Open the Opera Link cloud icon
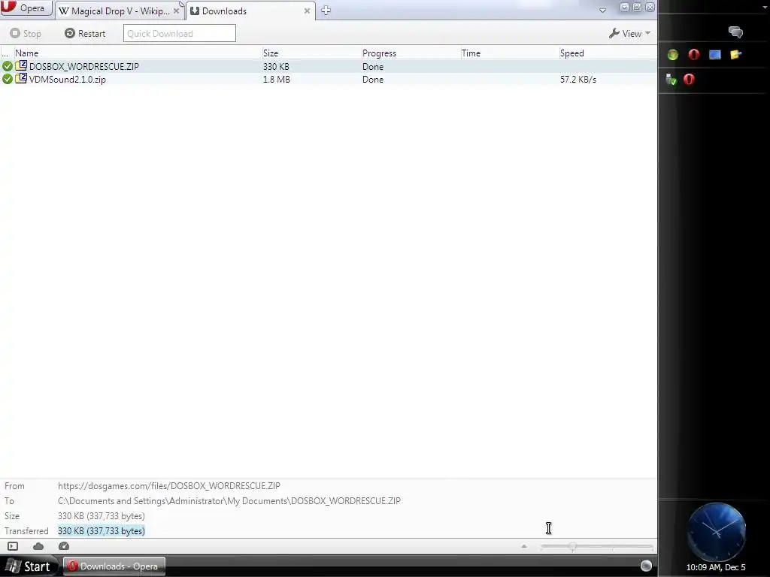The image size is (770, 577). click(38, 546)
